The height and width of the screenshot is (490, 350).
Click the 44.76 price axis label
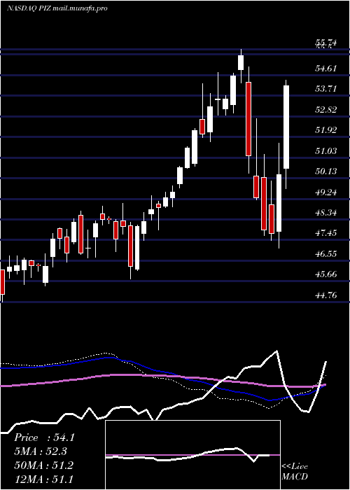coord(326,295)
